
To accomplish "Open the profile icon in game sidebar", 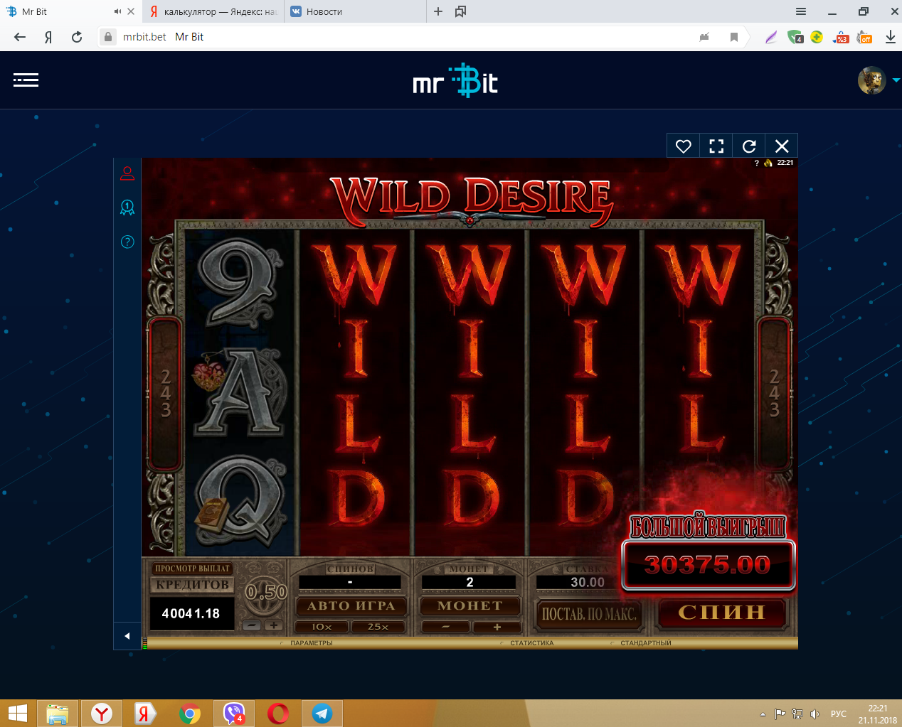I will tap(127, 173).
